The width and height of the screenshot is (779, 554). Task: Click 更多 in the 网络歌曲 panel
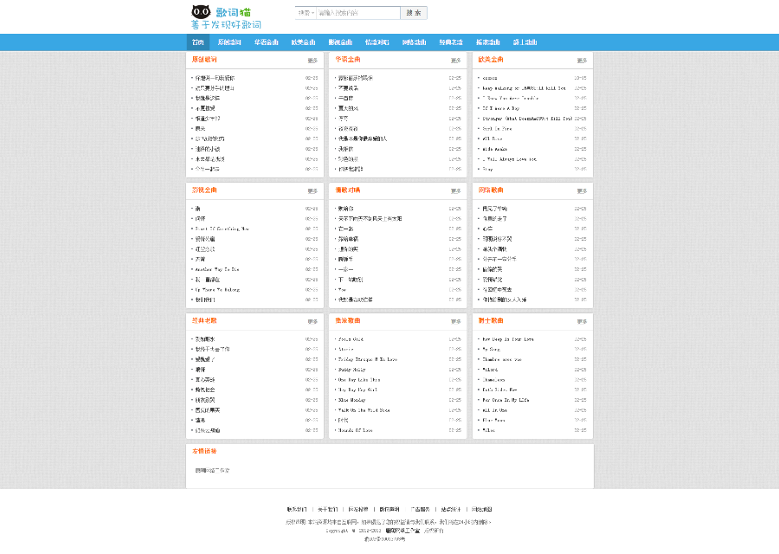pyautogui.click(x=582, y=190)
